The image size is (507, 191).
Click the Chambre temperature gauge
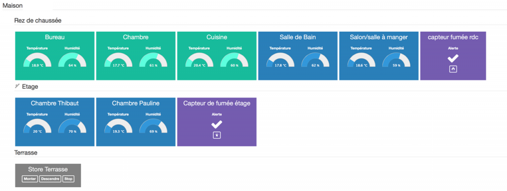pos(118,60)
